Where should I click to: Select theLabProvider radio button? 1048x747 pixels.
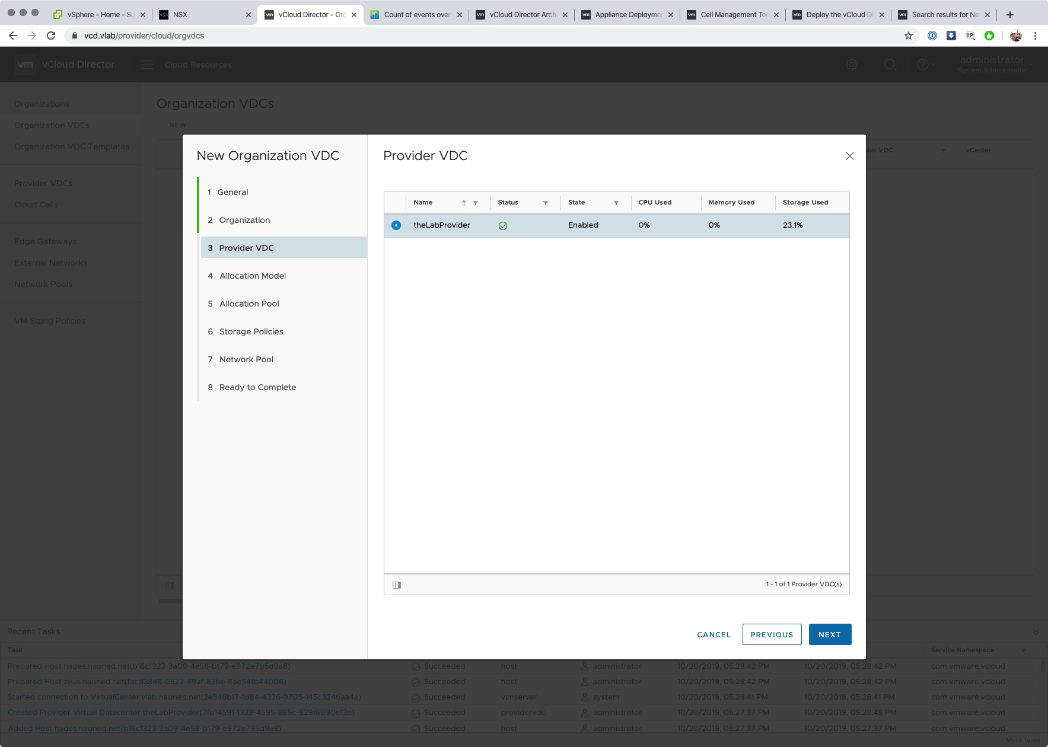(396, 225)
